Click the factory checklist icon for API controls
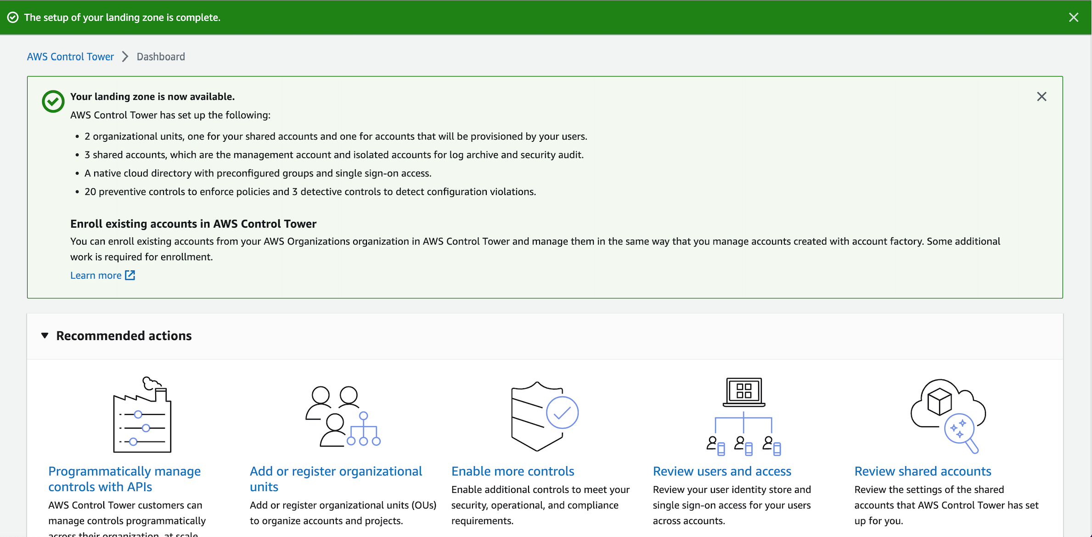This screenshot has width=1092, height=537. point(142,415)
